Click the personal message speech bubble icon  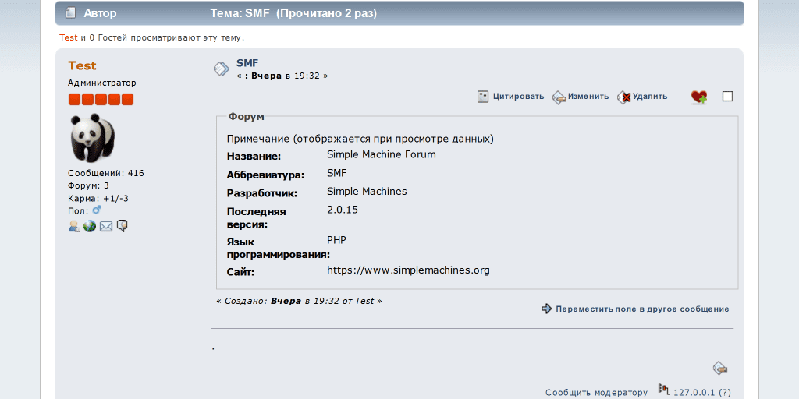tap(122, 226)
